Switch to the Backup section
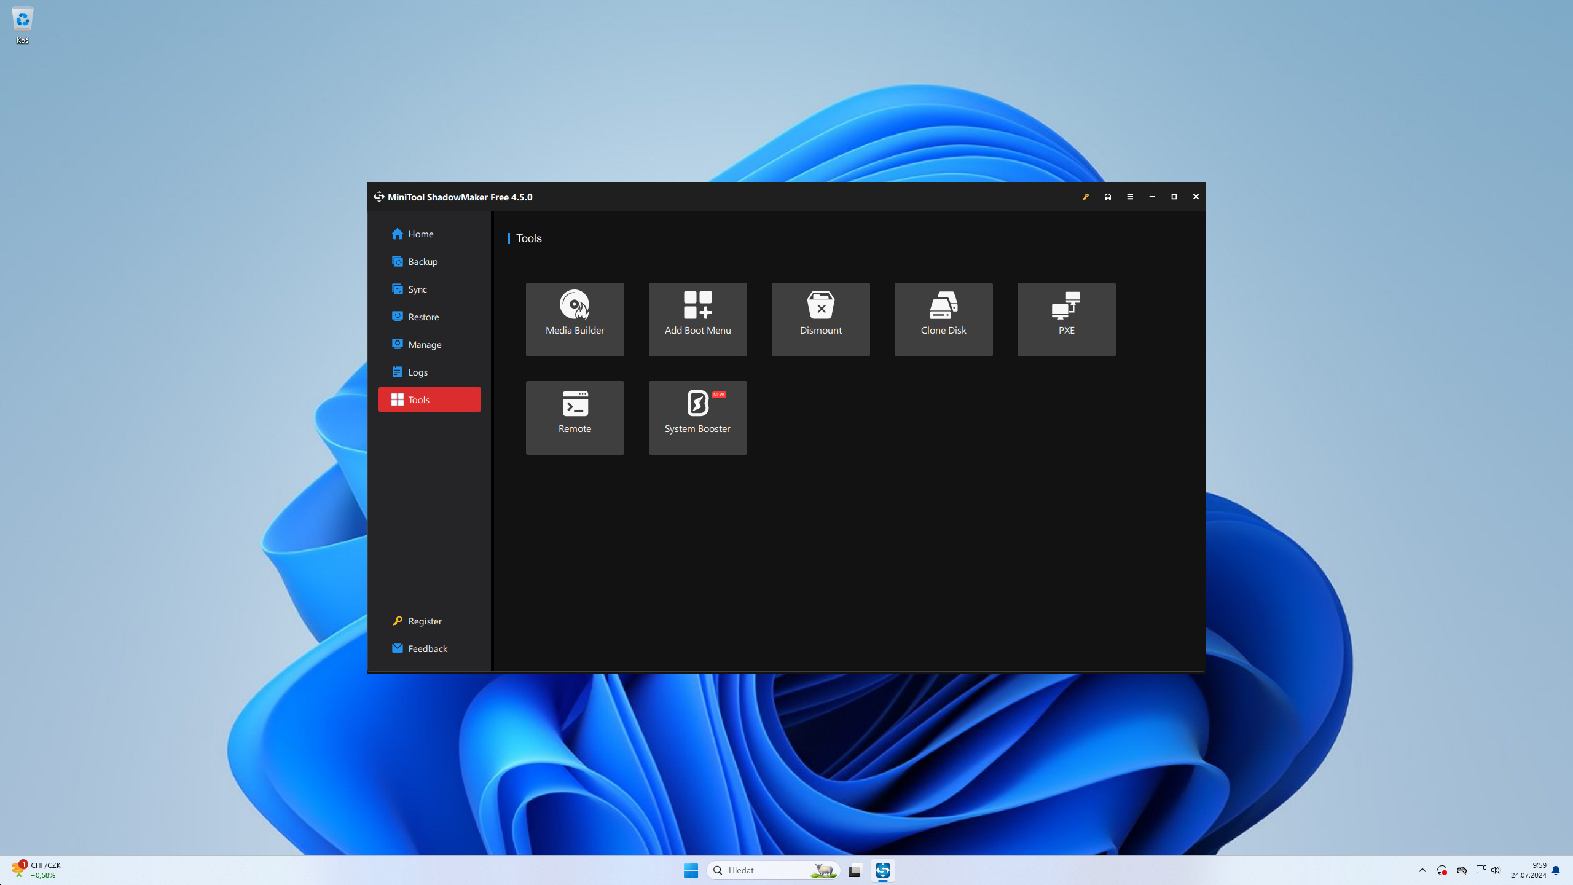The image size is (1573, 885). pyautogui.click(x=422, y=261)
